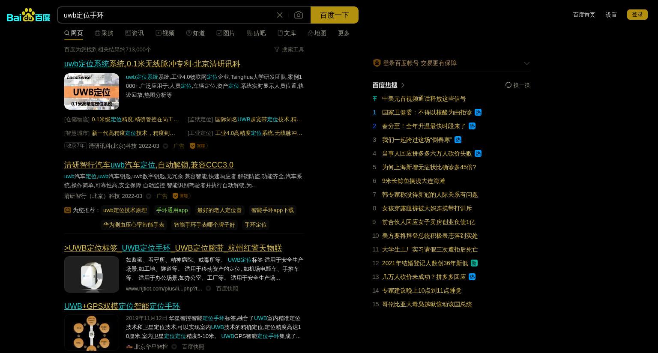Click recommendation 智能手环手表哪个牌子好

click(x=204, y=225)
